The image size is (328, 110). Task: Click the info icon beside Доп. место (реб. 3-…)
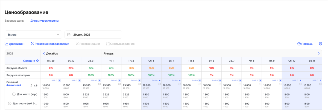(10, 103)
